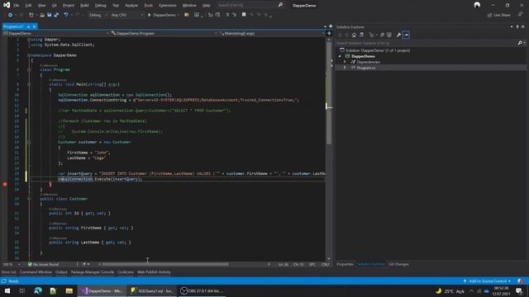Open the Web Publish Activity tab
This screenshot has width=529, height=297.
click(x=154, y=272)
